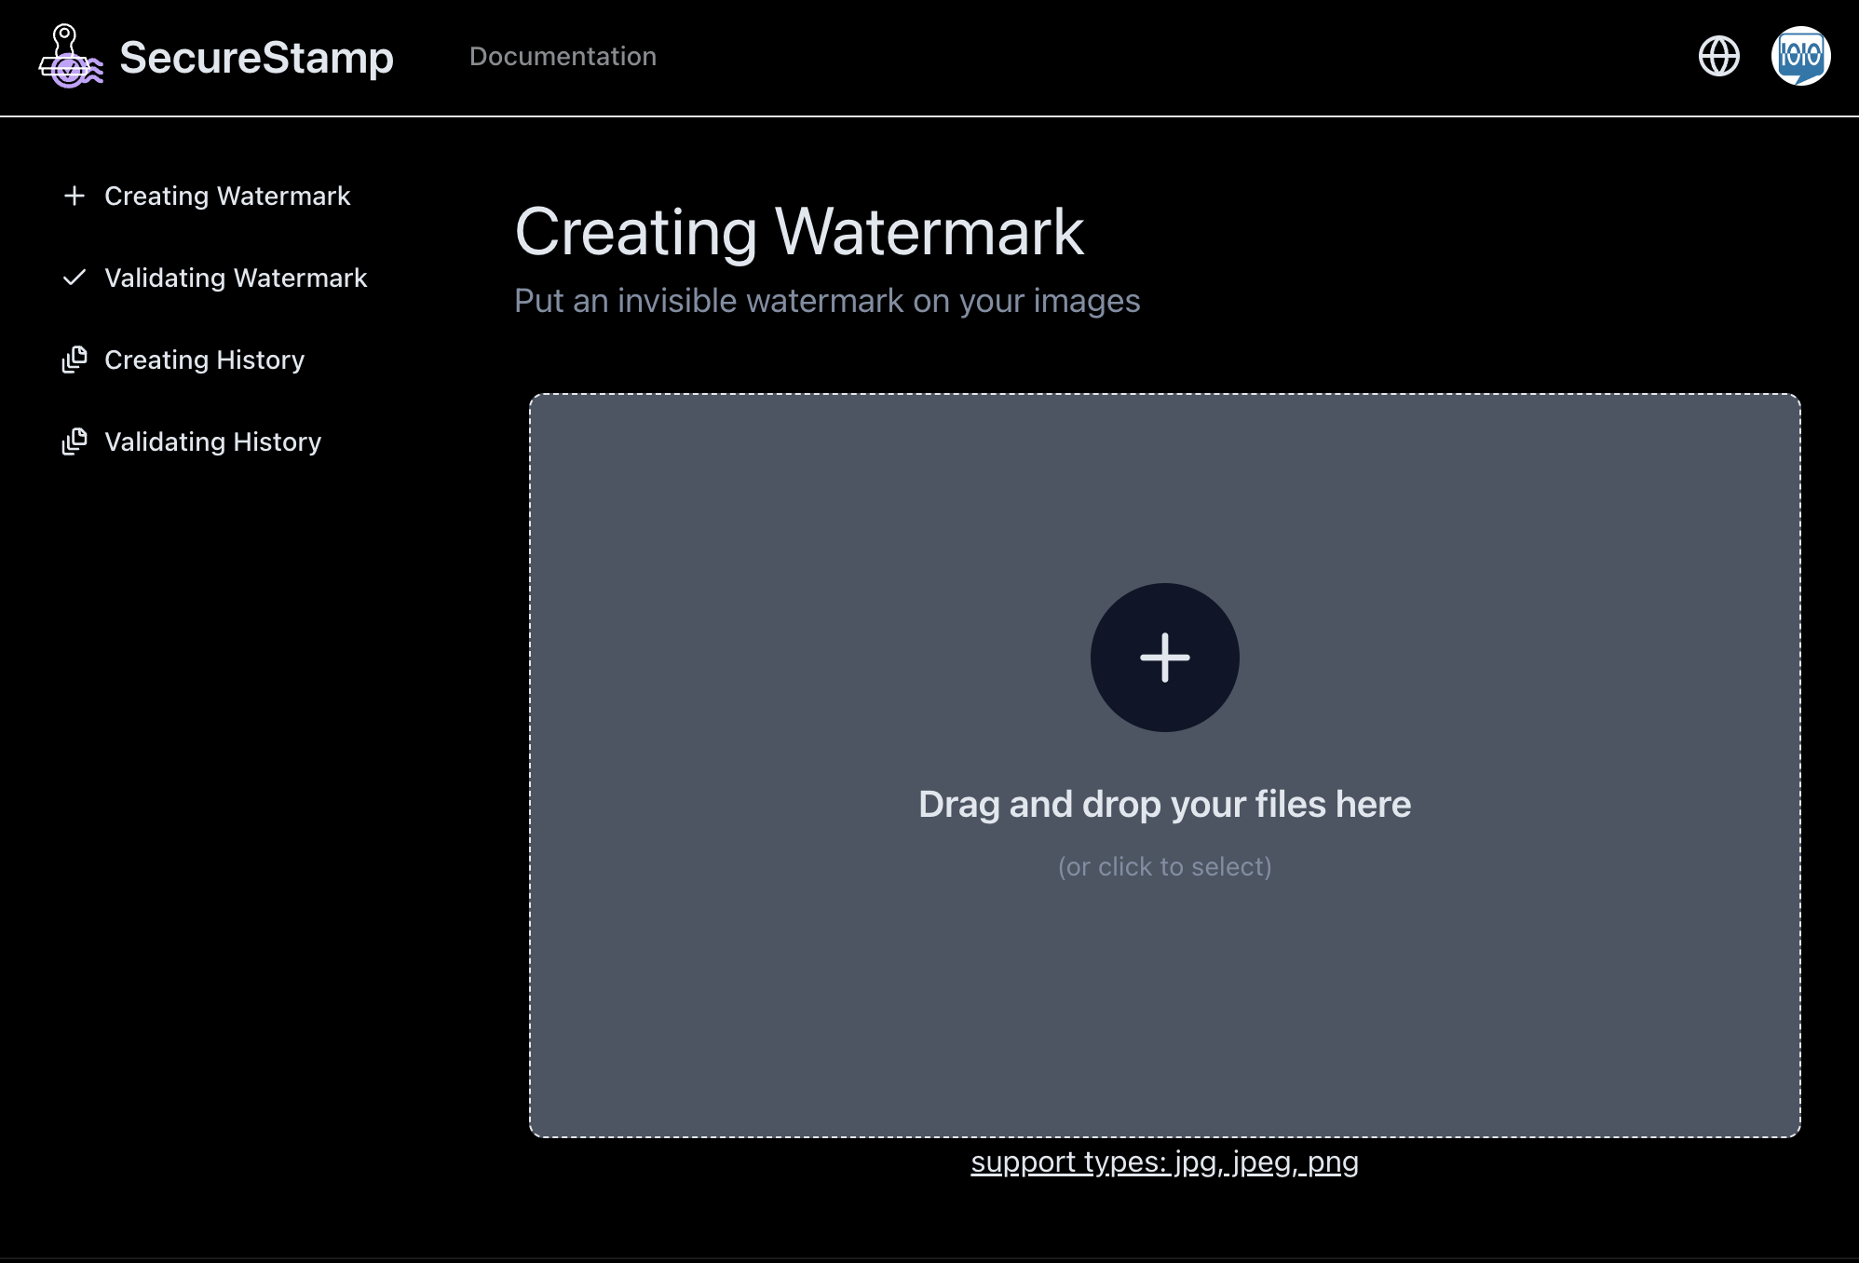The width and height of the screenshot is (1859, 1263).
Task: Click the copy icon beside Creating History
Action: [75, 360]
